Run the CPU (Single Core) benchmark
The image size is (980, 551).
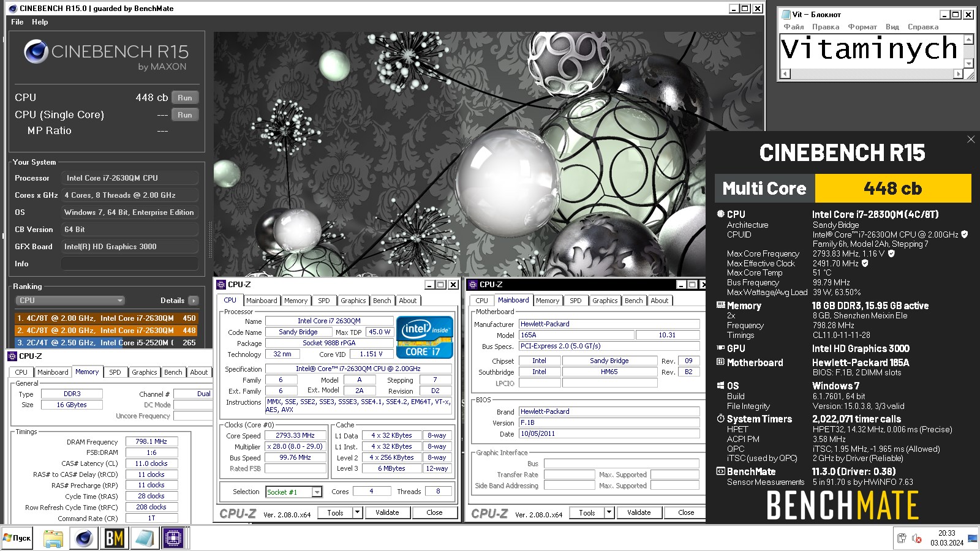pos(185,115)
